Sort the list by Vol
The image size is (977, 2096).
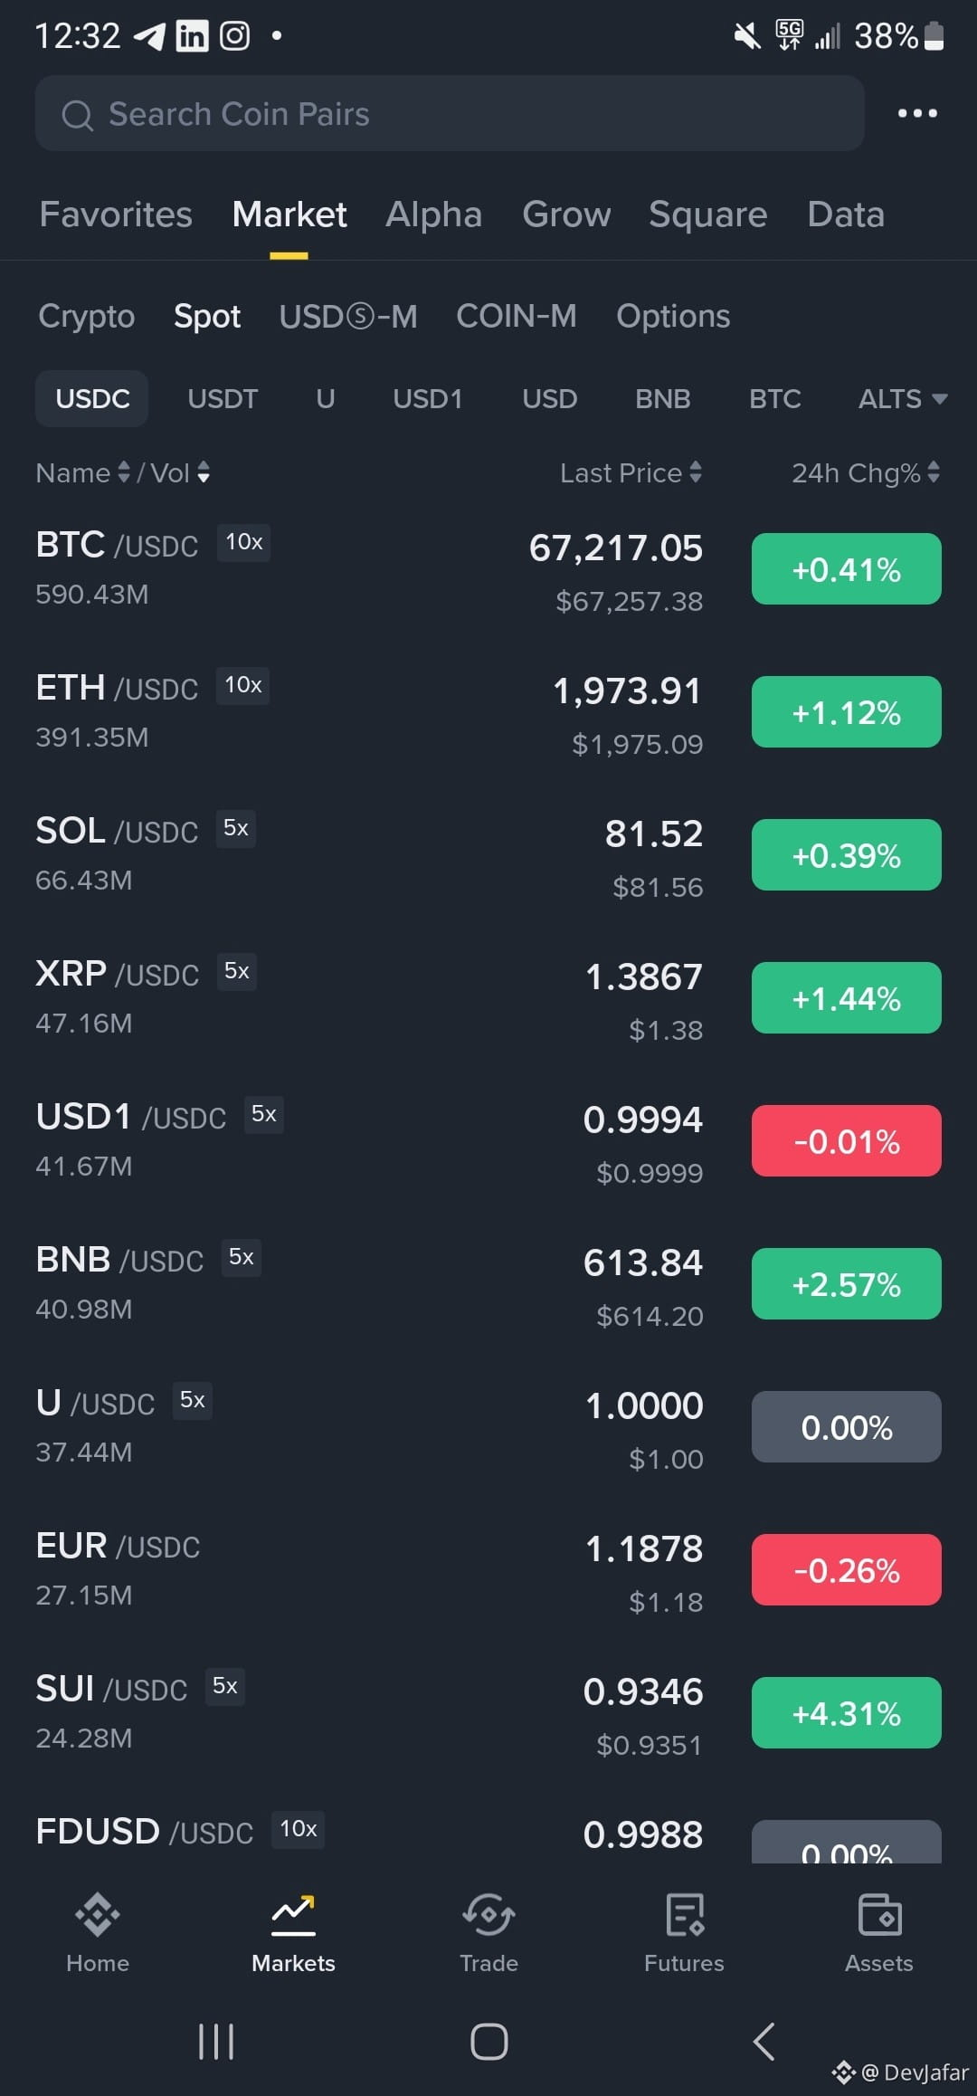(180, 472)
